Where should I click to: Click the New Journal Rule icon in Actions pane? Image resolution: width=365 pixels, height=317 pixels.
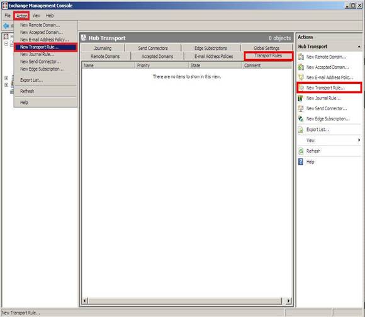pos(301,98)
